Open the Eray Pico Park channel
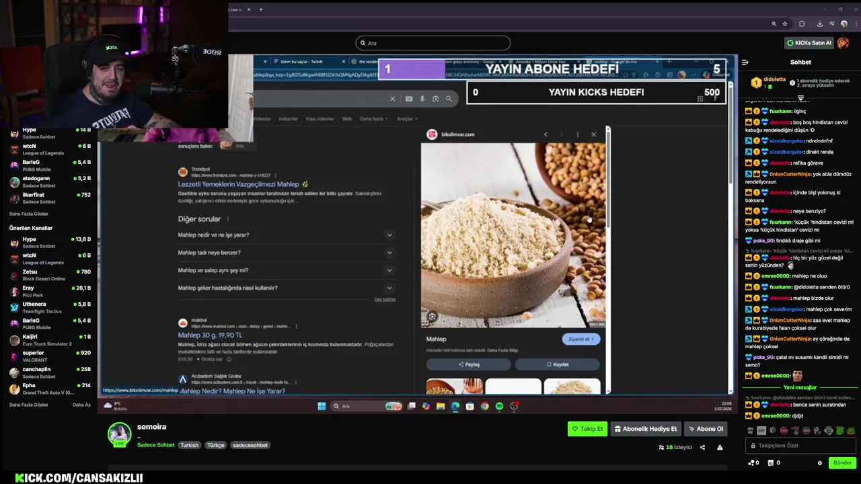This screenshot has height=484, width=861. pos(50,291)
